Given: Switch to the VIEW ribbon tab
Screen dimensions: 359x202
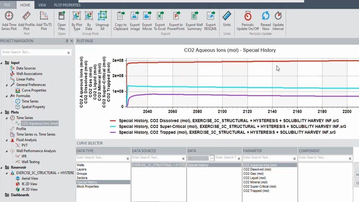Looking at the screenshot, I should (42, 5).
